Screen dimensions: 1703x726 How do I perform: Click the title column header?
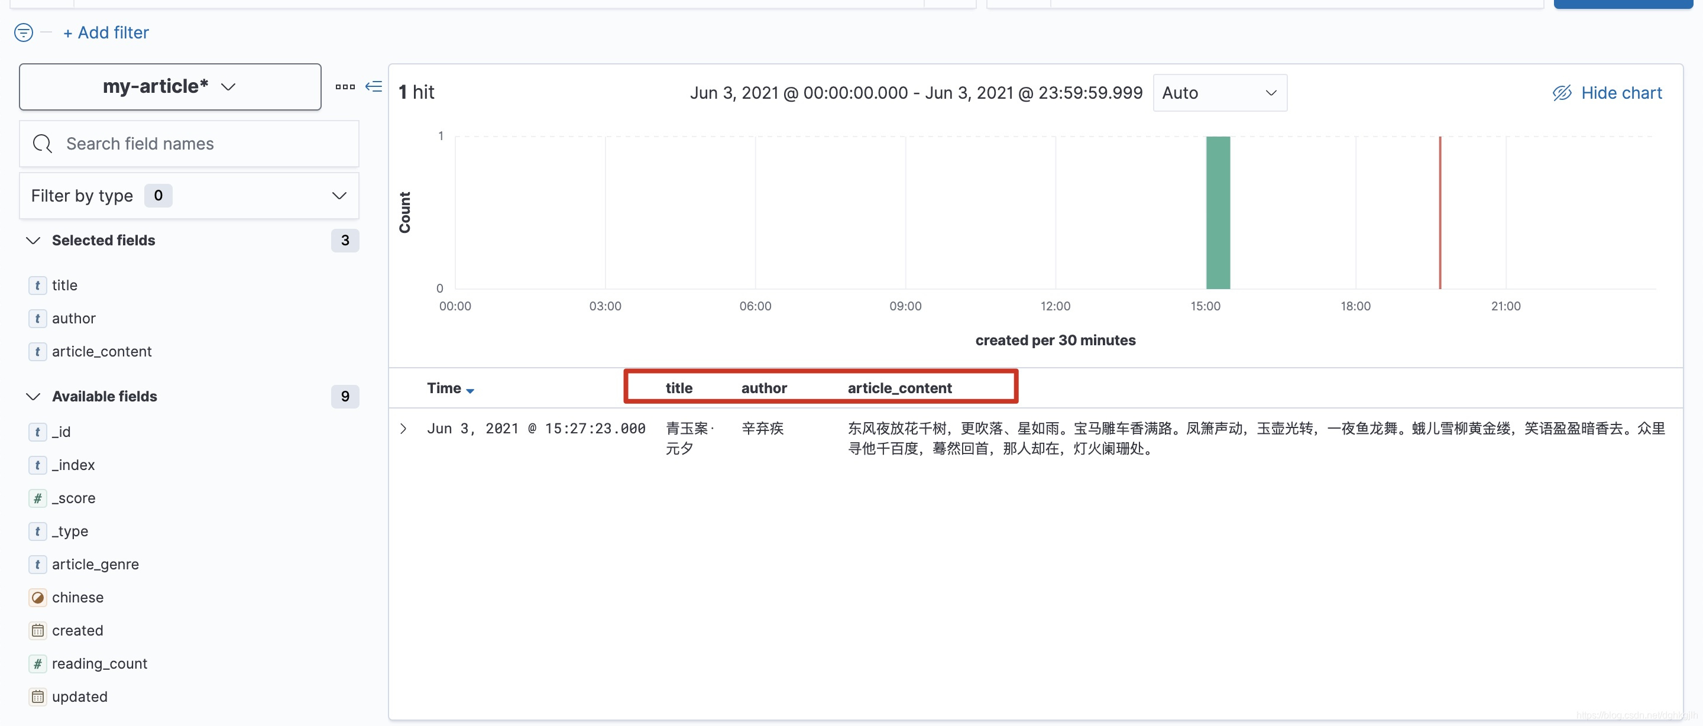[679, 389]
